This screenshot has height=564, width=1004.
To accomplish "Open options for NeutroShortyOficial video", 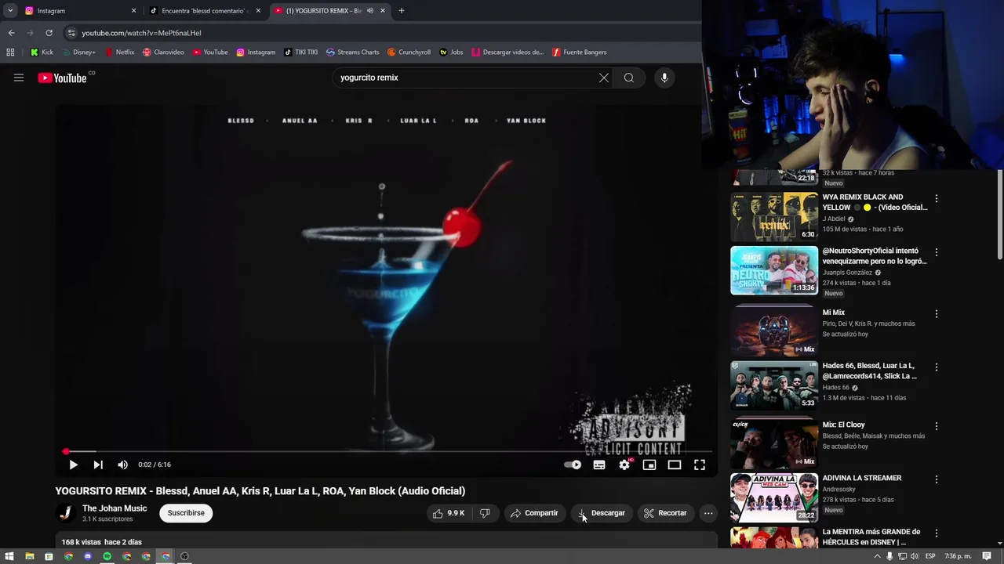I will tap(936, 253).
